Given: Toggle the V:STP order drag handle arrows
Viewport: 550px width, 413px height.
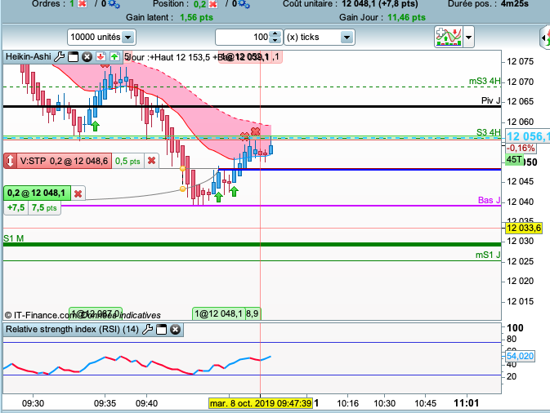Looking at the screenshot, I should 10,161.
